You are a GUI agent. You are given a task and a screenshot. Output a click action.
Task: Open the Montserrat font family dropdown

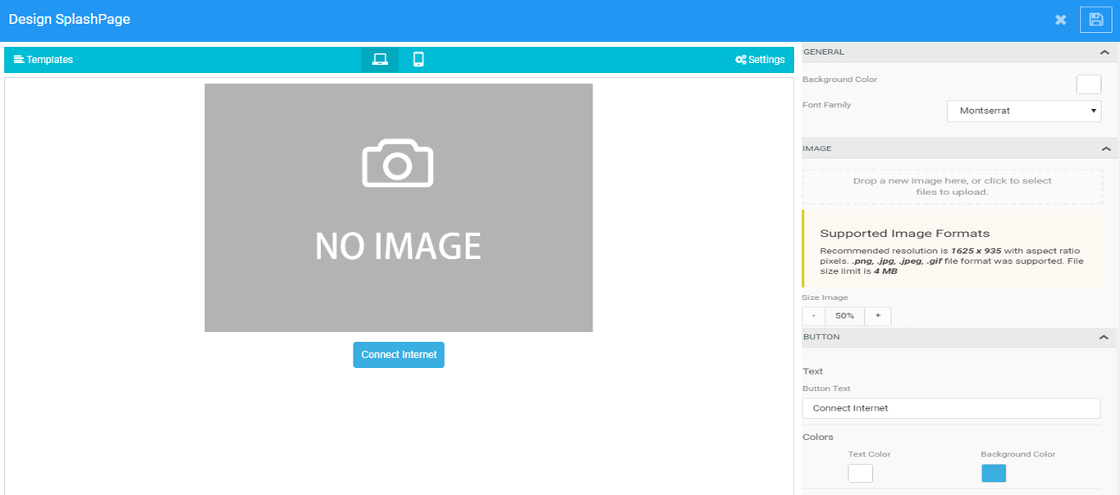tap(1024, 111)
